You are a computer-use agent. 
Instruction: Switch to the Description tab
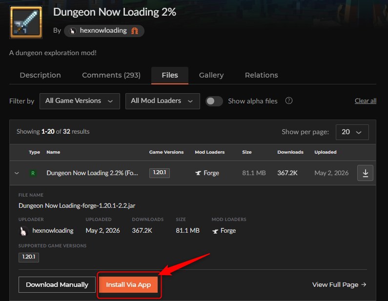[41, 75]
